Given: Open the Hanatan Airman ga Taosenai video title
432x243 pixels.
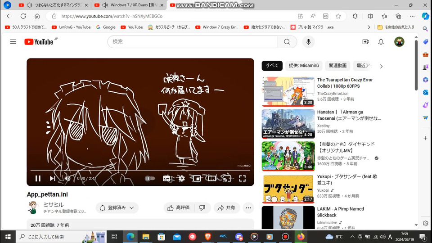Looking at the screenshot, I should [349, 115].
